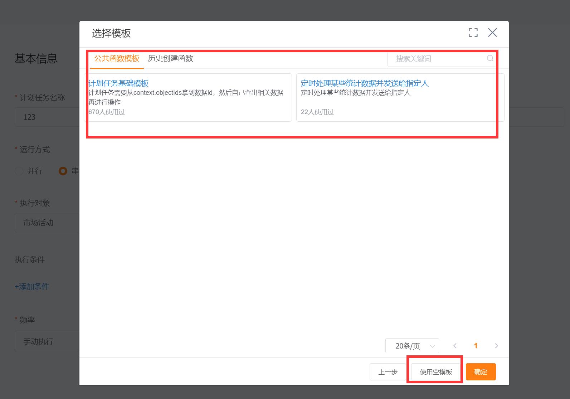The width and height of the screenshot is (570, 399).
Task: Go to previous page arrow
Action: 455,346
